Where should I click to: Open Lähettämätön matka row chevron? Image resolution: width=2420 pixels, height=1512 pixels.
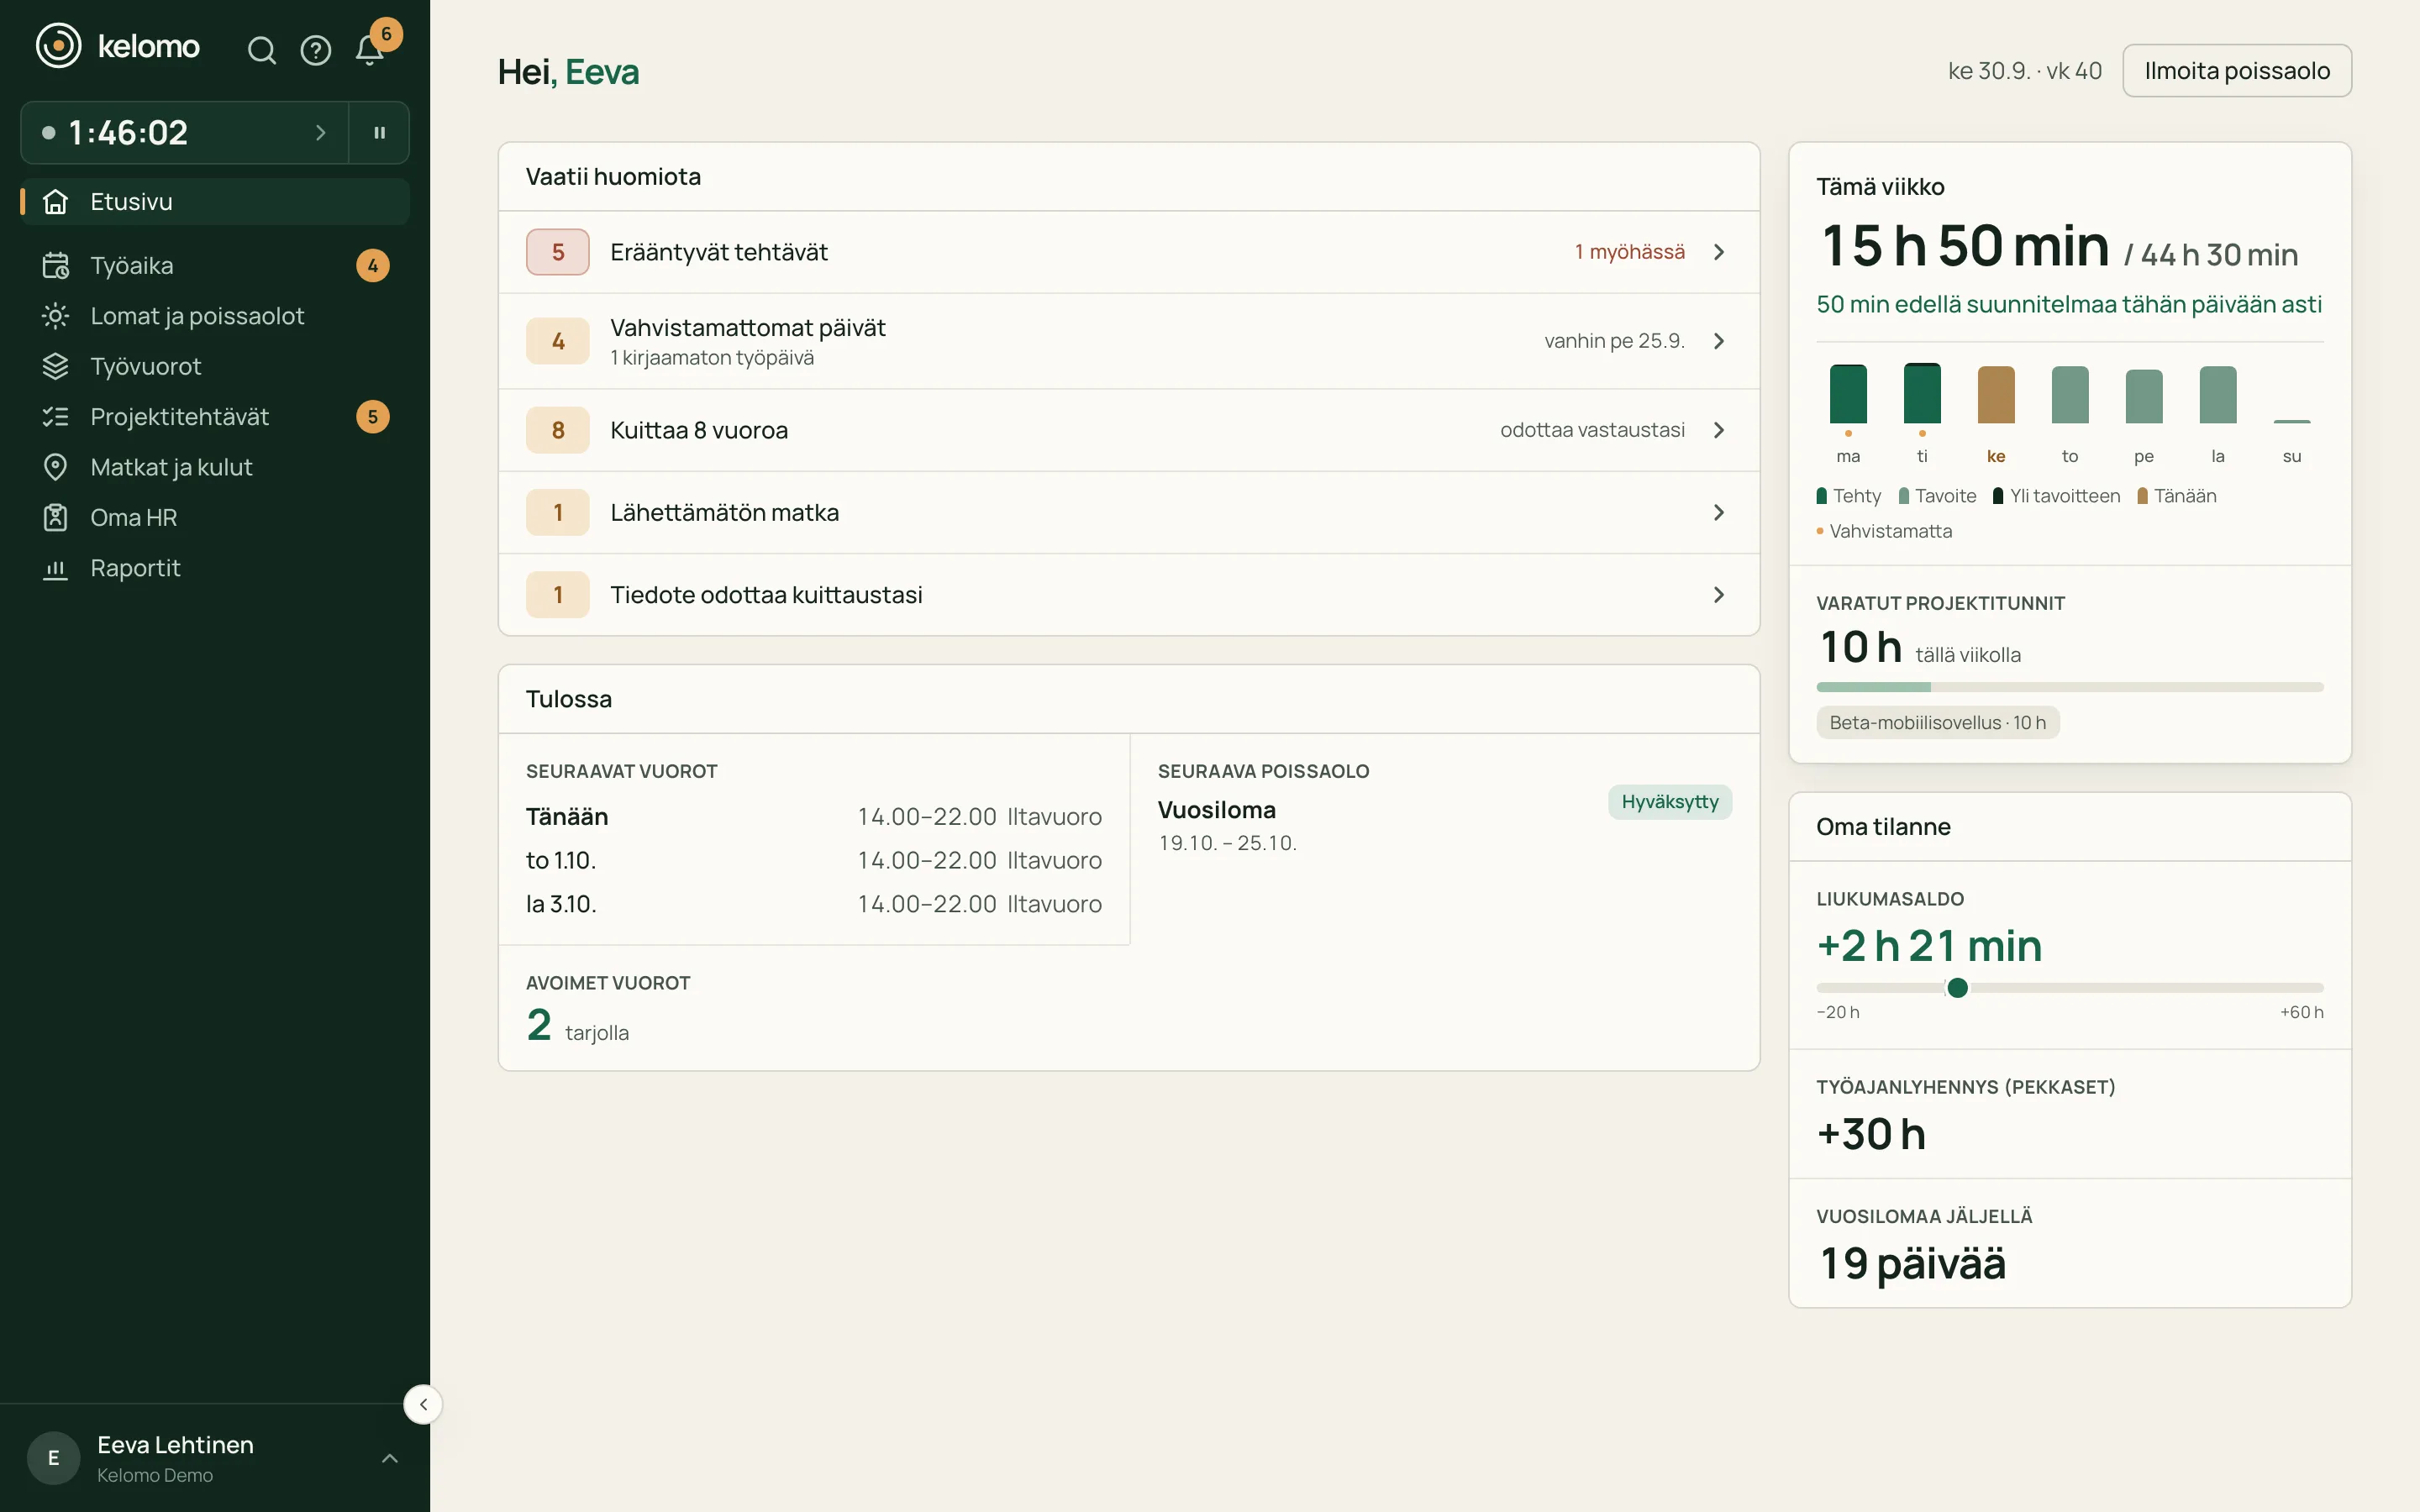pos(1719,512)
